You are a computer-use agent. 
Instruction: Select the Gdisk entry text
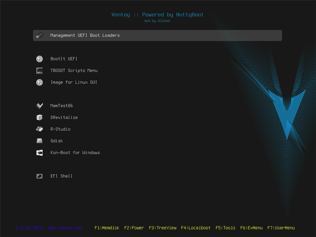coord(57,141)
